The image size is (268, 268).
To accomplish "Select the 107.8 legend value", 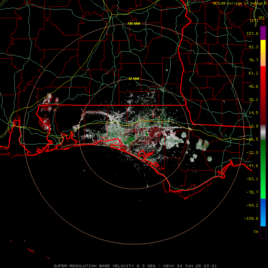I will [252, 33].
